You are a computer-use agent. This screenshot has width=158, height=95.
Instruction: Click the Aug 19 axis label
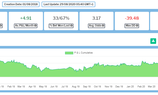(76, 87)
